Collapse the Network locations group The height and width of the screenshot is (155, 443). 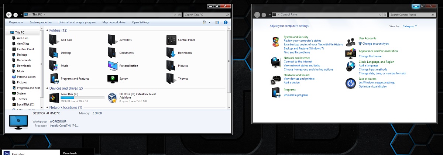(x=47, y=107)
